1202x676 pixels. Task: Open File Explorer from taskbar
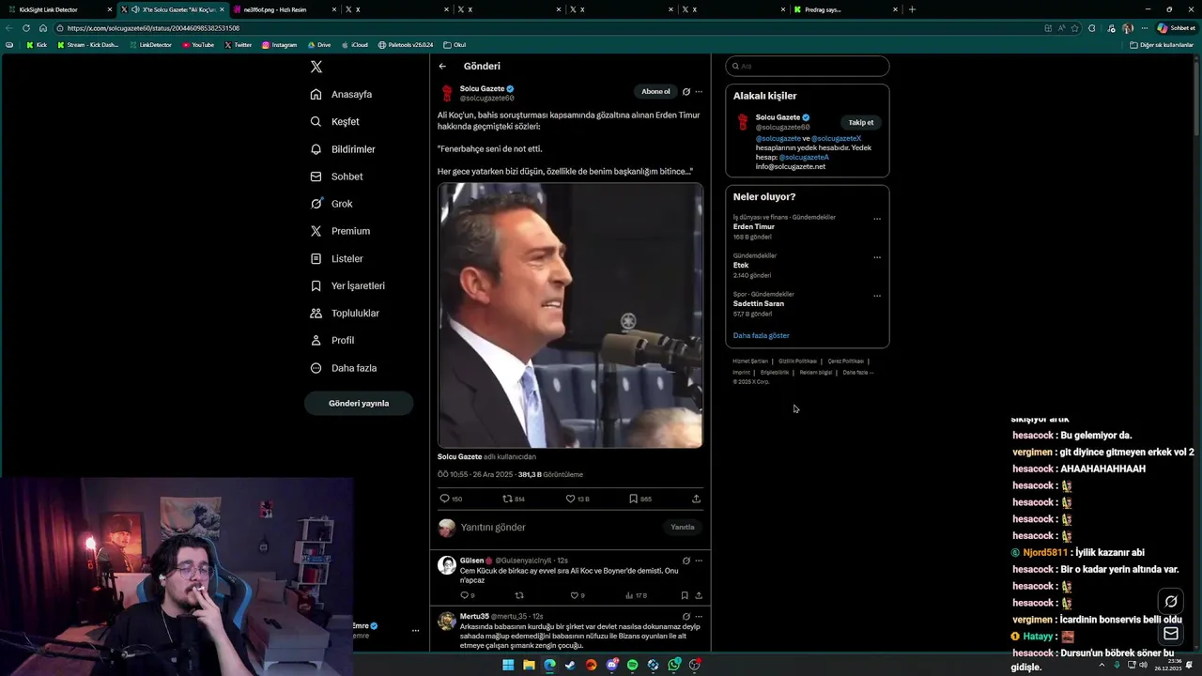pyautogui.click(x=529, y=665)
